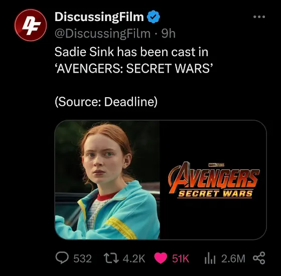Click the 2.6M views count
Screen dimensions: 281x276
click(x=233, y=258)
